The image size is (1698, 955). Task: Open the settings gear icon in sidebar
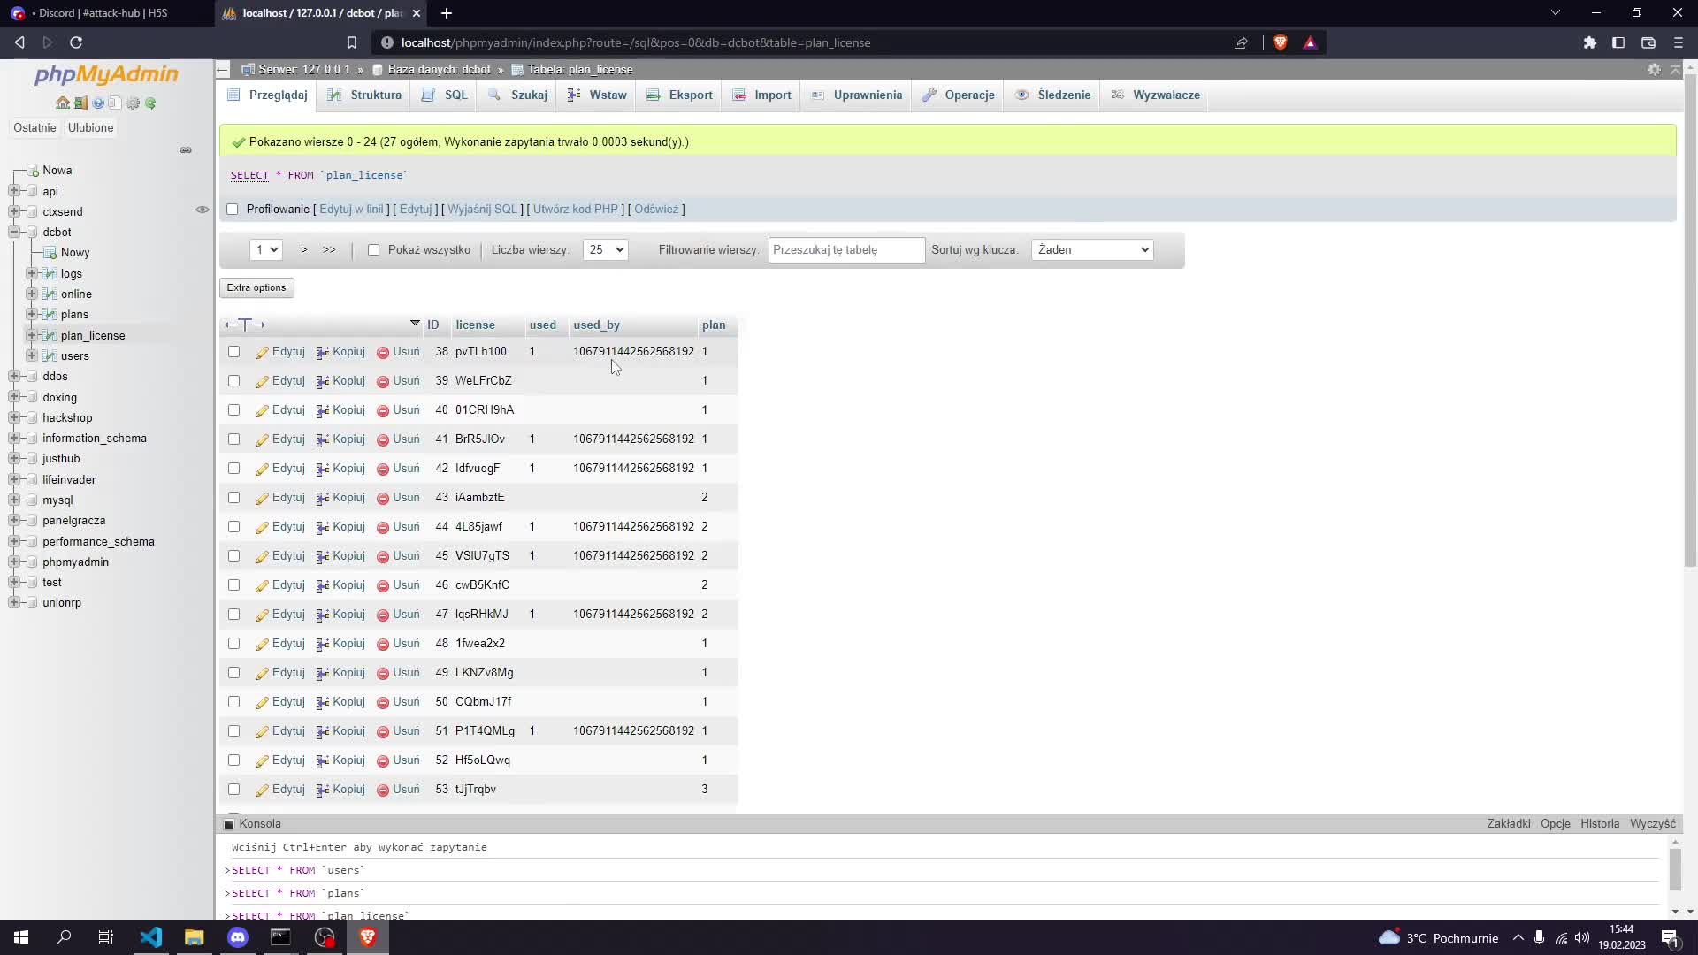133,103
